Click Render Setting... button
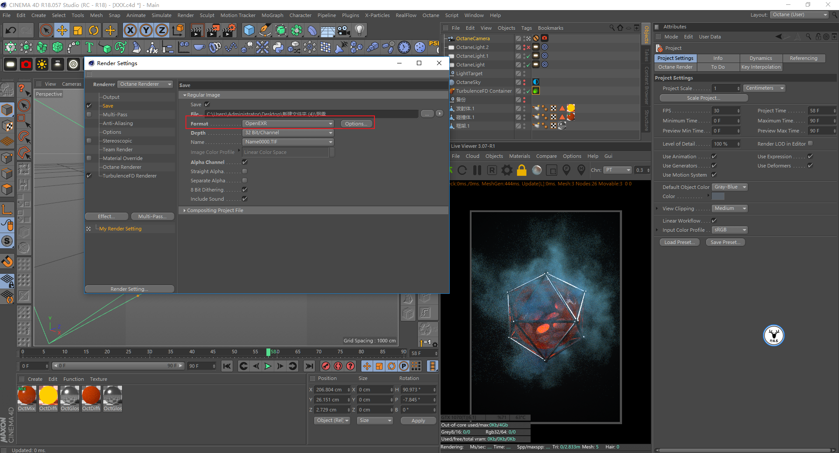The width and height of the screenshot is (839, 453). (129, 289)
